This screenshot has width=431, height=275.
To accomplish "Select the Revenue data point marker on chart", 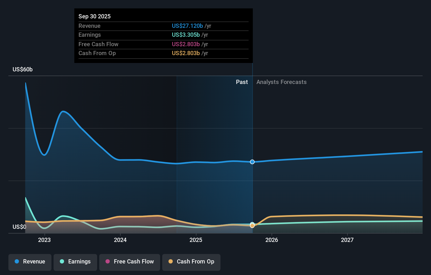I will pyautogui.click(x=252, y=162).
